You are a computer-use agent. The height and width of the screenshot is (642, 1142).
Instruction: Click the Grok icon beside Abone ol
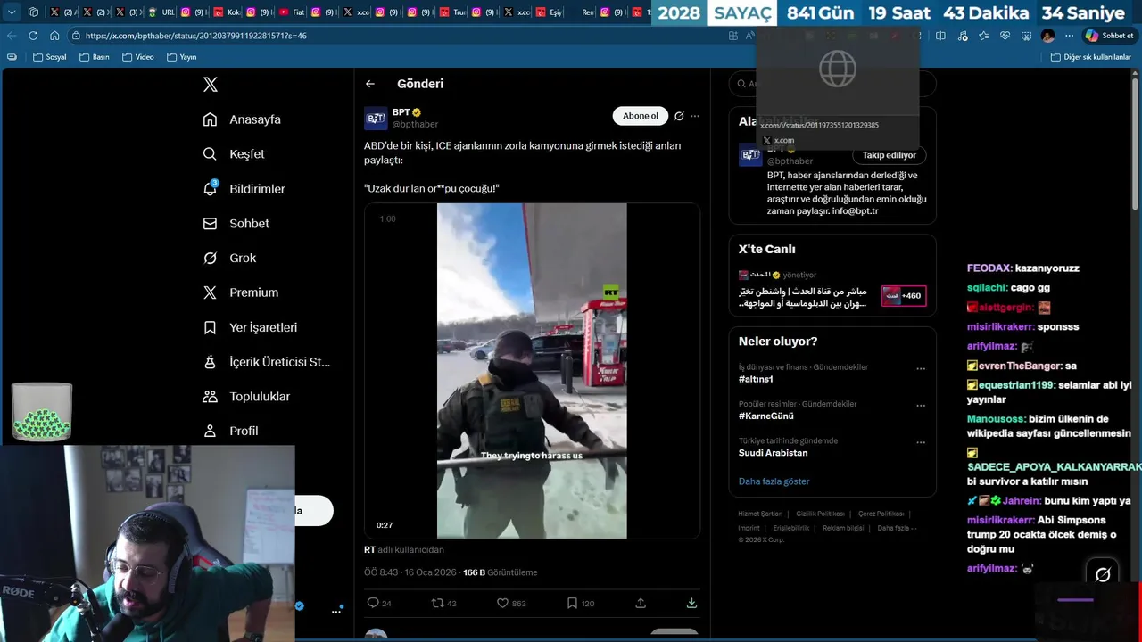[679, 116]
